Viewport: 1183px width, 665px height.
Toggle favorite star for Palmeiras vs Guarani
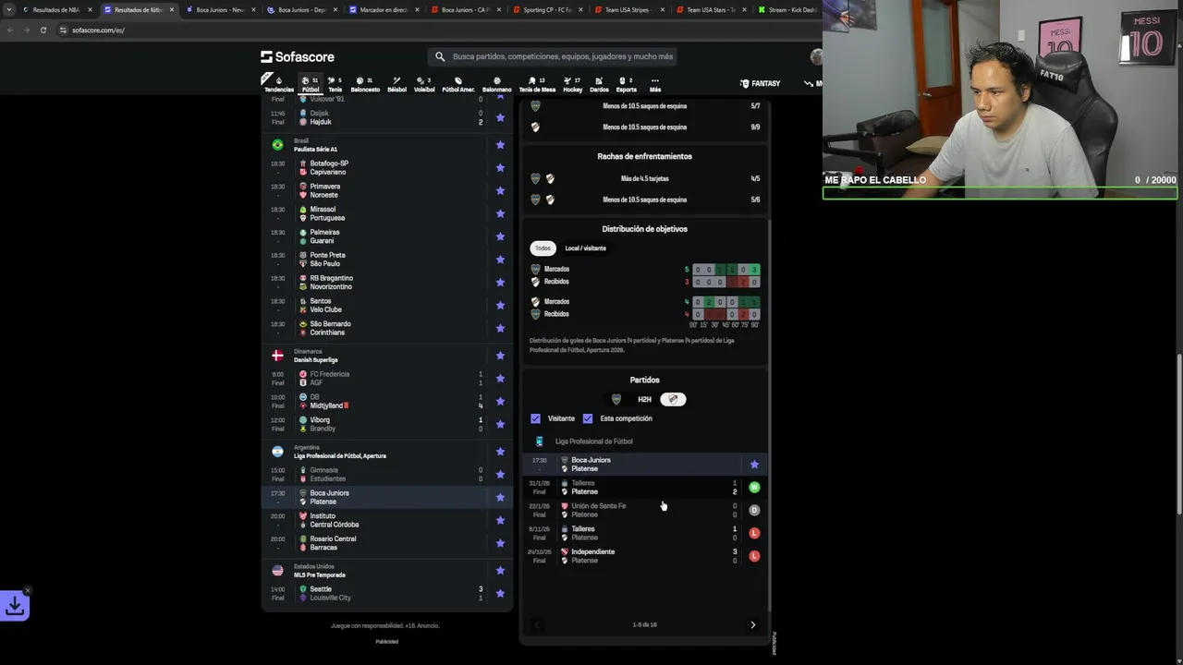500,236
